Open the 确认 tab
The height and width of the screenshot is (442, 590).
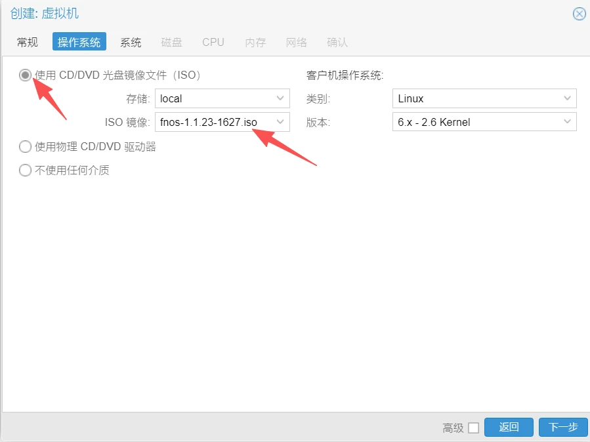point(337,43)
